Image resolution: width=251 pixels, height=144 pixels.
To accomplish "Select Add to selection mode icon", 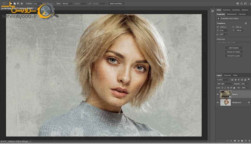I will click(x=14, y=4).
